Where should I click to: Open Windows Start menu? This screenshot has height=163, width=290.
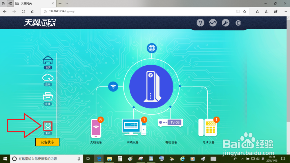(5, 159)
